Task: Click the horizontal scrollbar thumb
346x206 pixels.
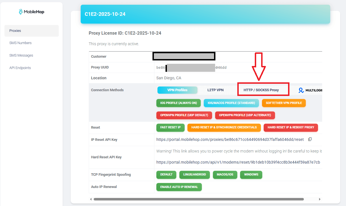Action: (199, 199)
